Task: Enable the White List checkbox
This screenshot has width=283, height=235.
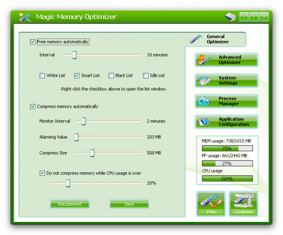Action: coord(42,75)
